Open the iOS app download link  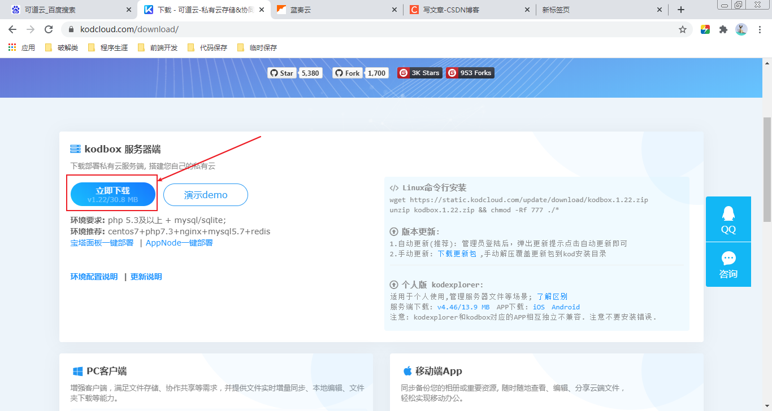point(539,307)
